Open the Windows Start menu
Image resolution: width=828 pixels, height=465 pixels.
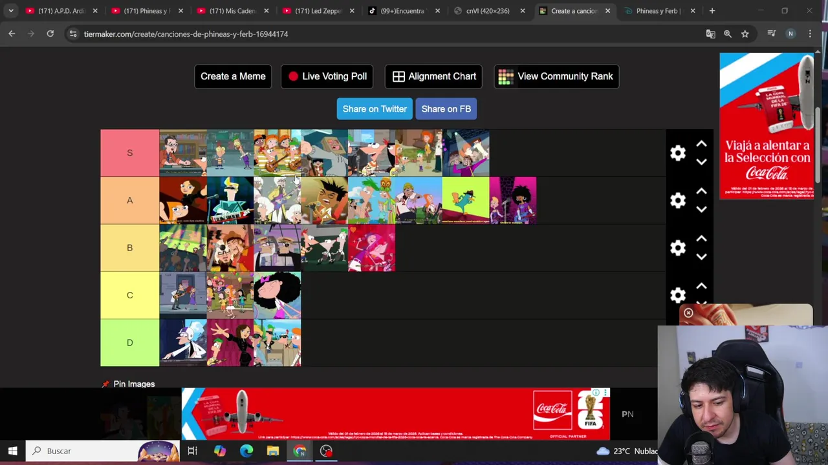(x=12, y=451)
